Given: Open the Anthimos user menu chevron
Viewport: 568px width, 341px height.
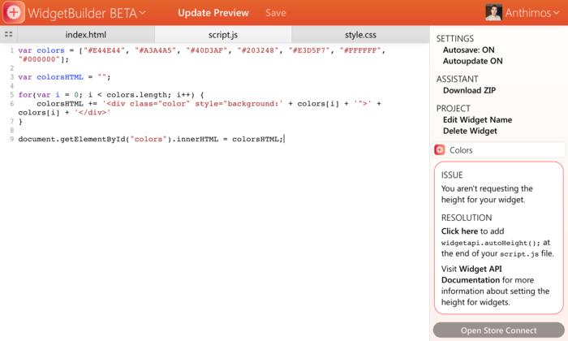Looking at the screenshot, I should coord(556,13).
